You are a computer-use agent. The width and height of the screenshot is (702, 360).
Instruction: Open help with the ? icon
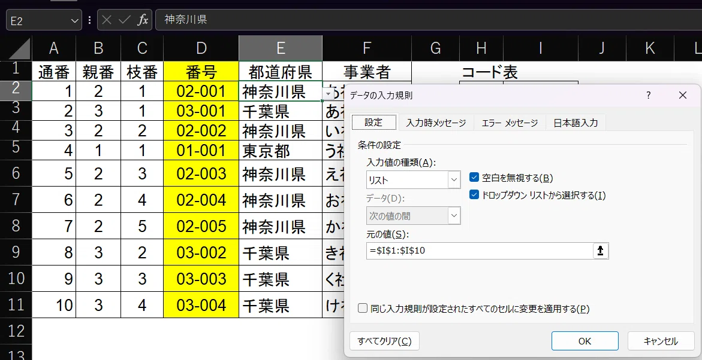(648, 95)
